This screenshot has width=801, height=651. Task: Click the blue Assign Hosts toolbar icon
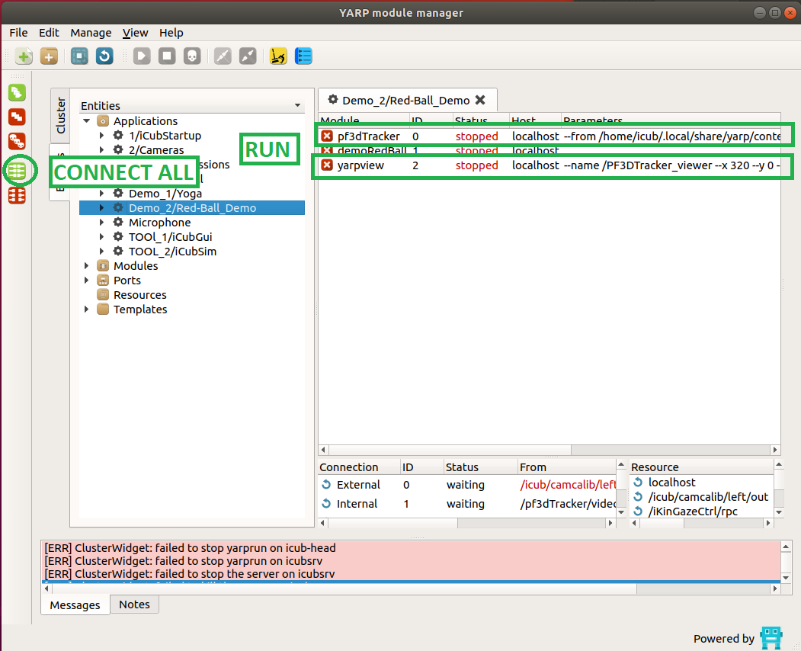(x=303, y=56)
